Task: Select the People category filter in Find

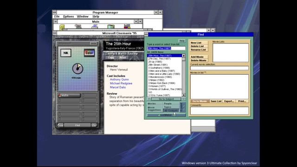Action: tap(171, 103)
